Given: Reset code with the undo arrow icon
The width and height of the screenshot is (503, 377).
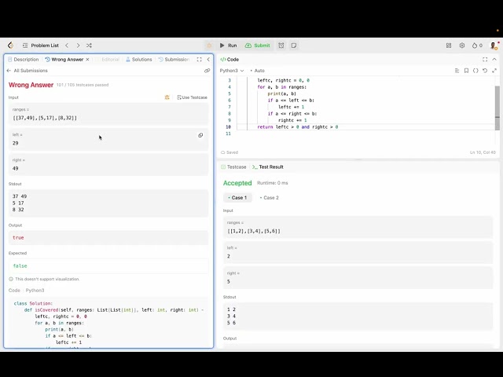Looking at the screenshot, I should tap(485, 71).
